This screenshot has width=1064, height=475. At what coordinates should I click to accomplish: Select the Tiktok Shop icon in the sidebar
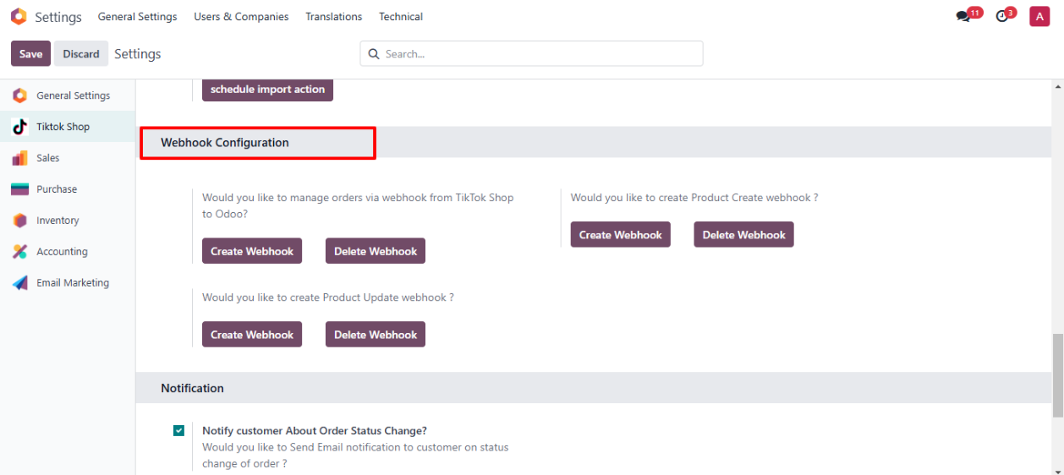[19, 127]
